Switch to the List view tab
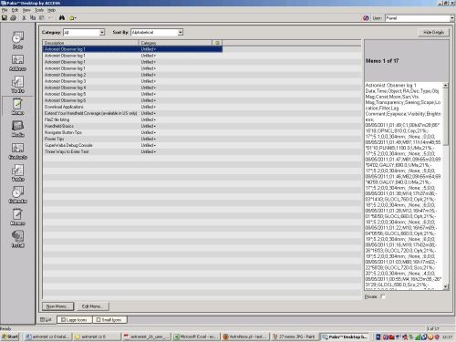Image resolution: width=456 pixels, height=342 pixels. pyautogui.click(x=47, y=319)
